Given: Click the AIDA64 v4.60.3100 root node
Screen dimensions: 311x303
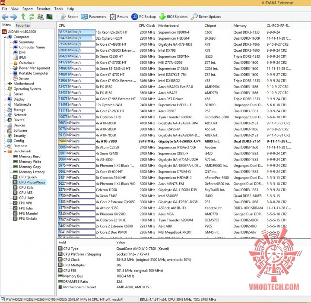Looking at the screenshot, I should [19, 32].
